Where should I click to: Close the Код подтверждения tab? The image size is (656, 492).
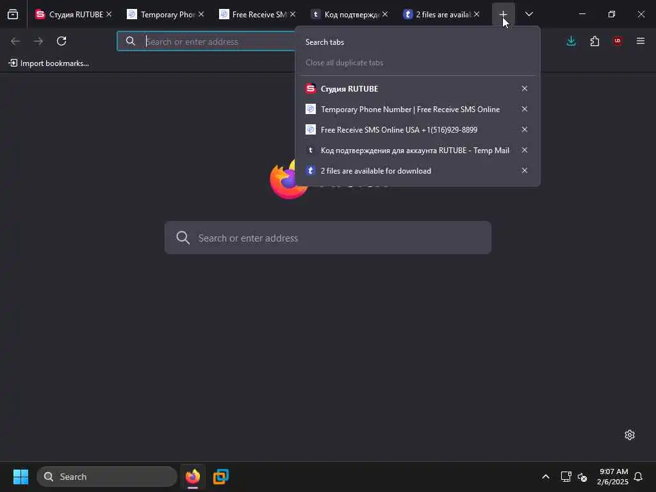(385, 14)
